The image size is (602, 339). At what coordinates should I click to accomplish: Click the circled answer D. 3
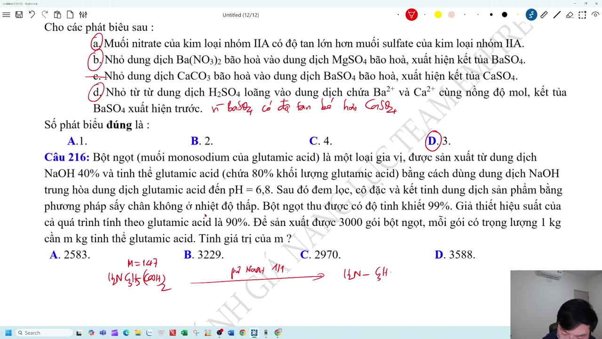tap(438, 141)
